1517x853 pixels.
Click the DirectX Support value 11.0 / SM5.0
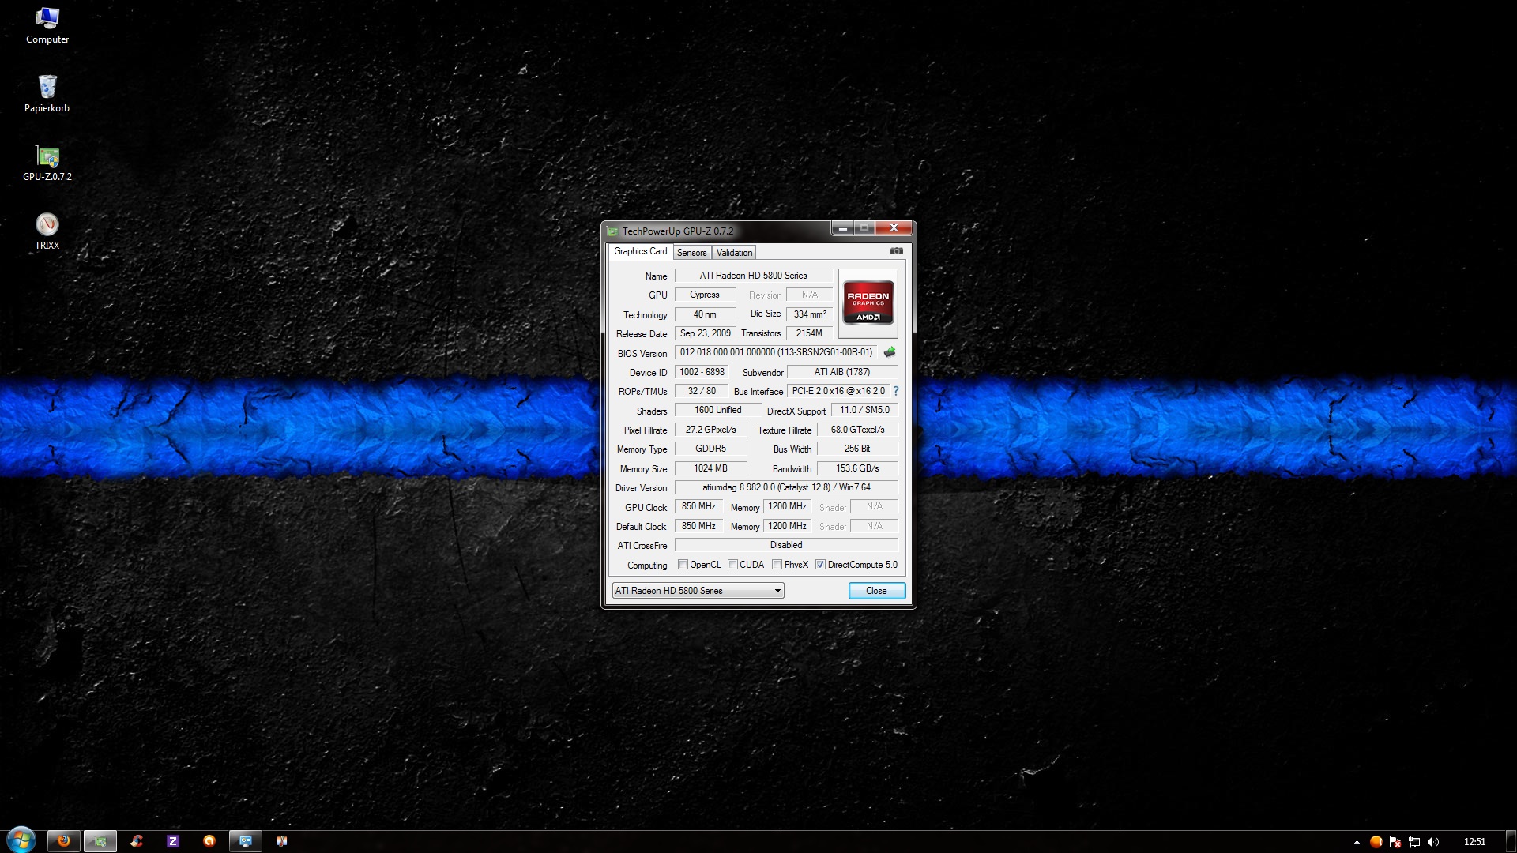point(864,410)
